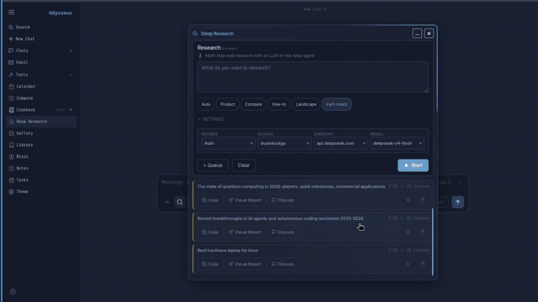Click the Notes sidebar icon
The image size is (538, 302).
[x=11, y=168]
